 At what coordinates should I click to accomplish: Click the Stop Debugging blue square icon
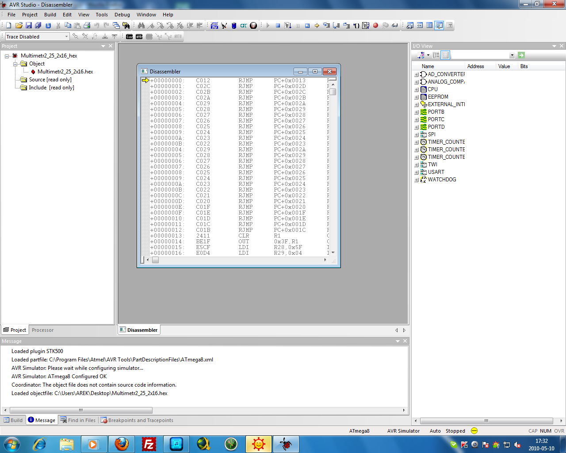(x=278, y=26)
